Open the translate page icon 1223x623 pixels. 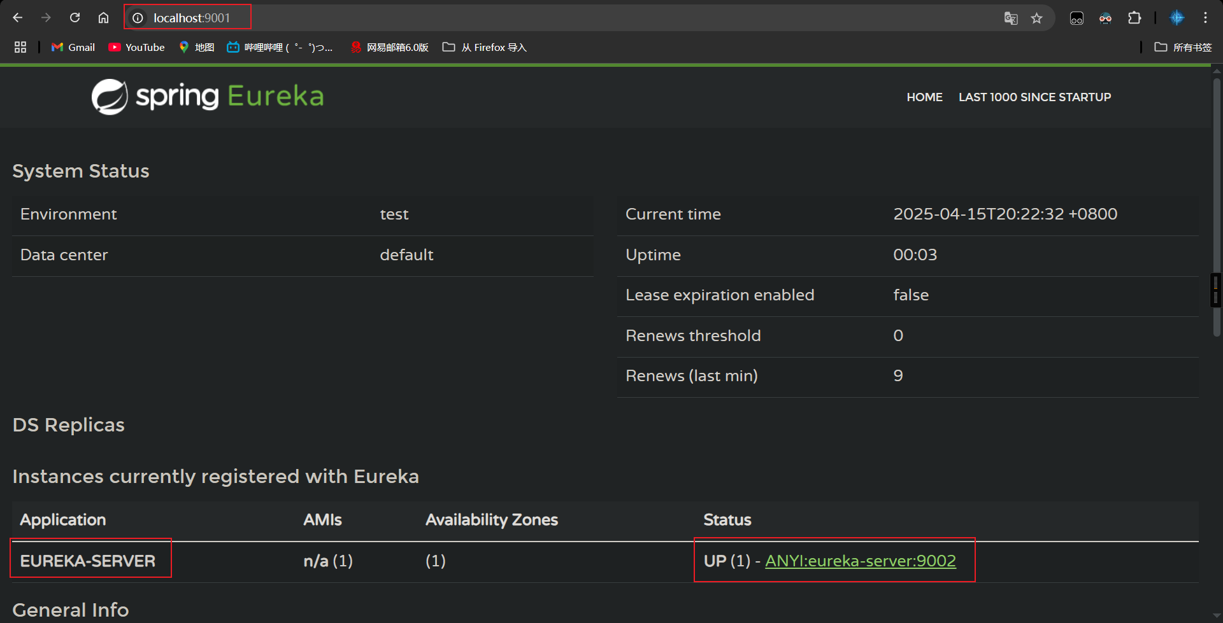click(1010, 18)
